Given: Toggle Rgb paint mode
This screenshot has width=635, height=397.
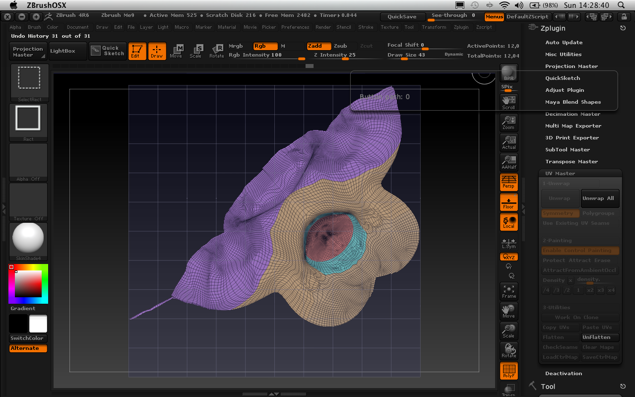Looking at the screenshot, I should (x=264, y=46).
